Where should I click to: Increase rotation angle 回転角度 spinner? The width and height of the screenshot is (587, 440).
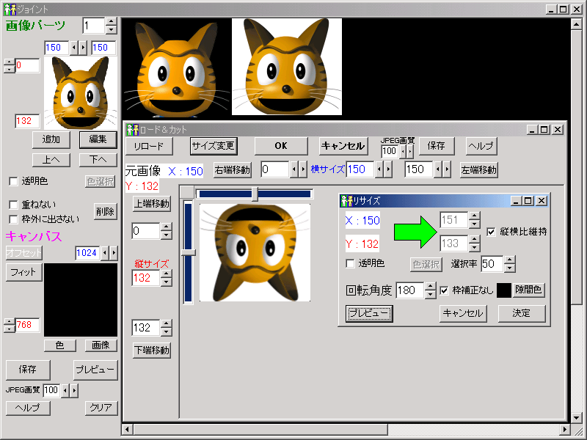coord(431,286)
